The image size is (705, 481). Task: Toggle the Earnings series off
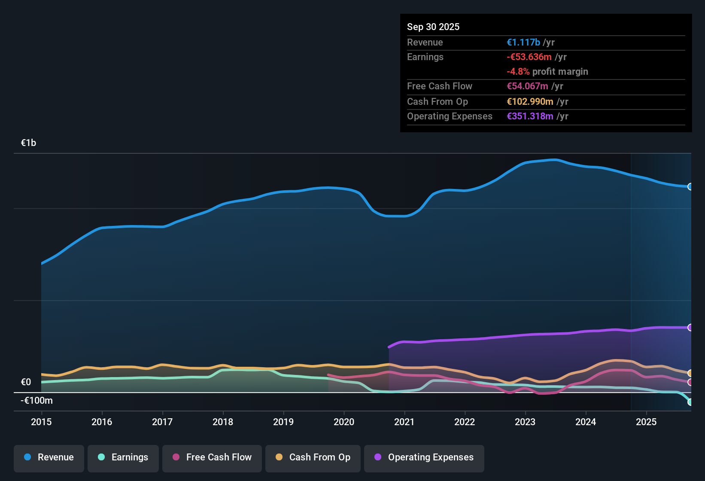point(123,458)
